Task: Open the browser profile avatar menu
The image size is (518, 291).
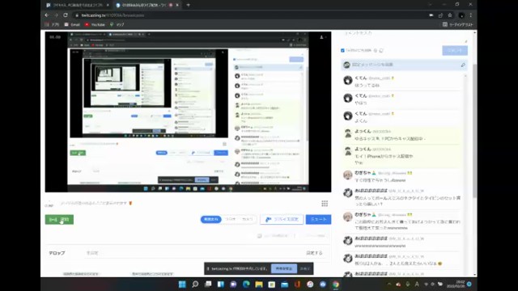Action: point(461,15)
